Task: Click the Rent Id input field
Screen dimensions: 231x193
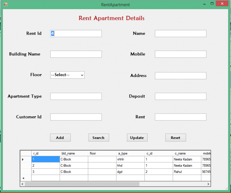Action: pyautogui.click(x=76, y=34)
